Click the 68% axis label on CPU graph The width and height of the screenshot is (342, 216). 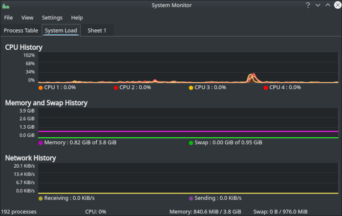[x=30, y=63]
